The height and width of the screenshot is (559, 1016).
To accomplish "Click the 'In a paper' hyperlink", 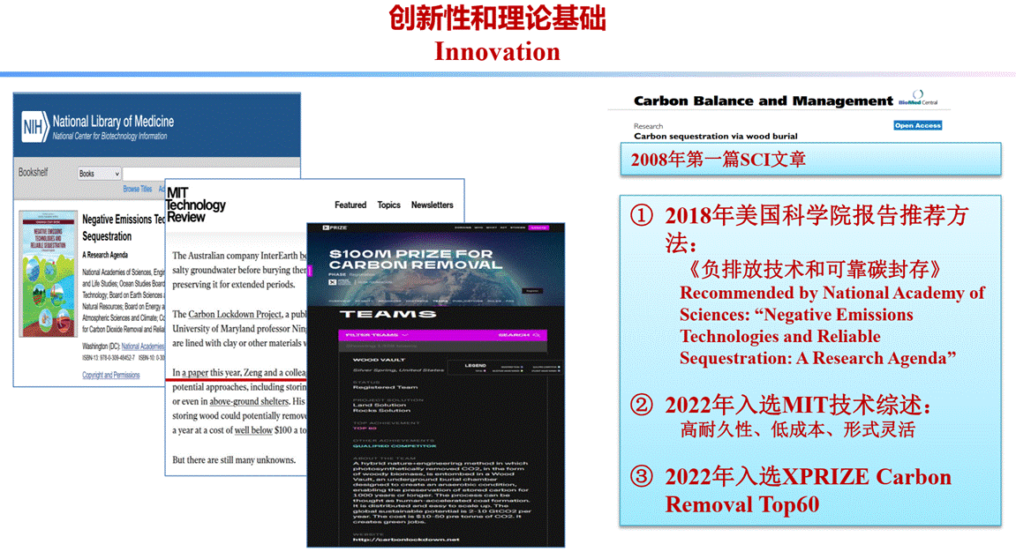I will pyautogui.click(x=190, y=372).
